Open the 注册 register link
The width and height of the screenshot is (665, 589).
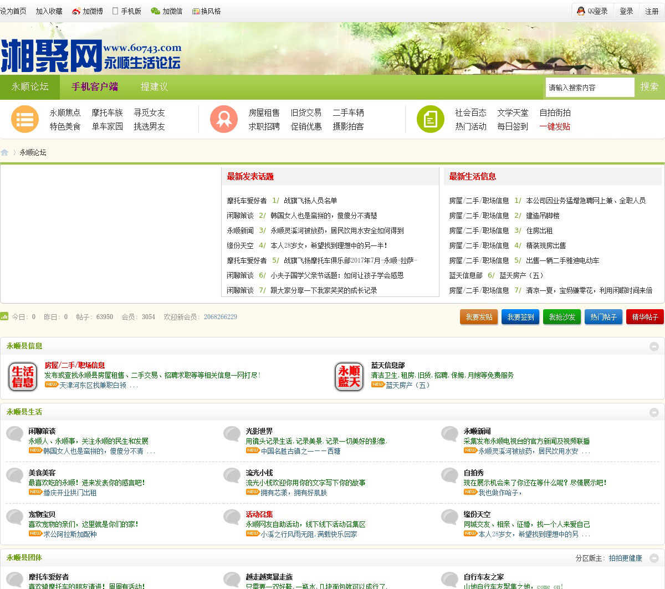coord(652,11)
